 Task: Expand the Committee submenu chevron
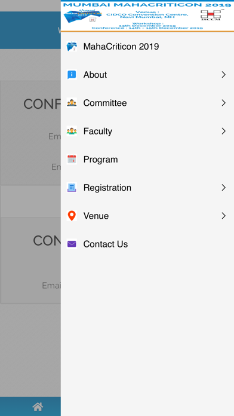click(224, 103)
